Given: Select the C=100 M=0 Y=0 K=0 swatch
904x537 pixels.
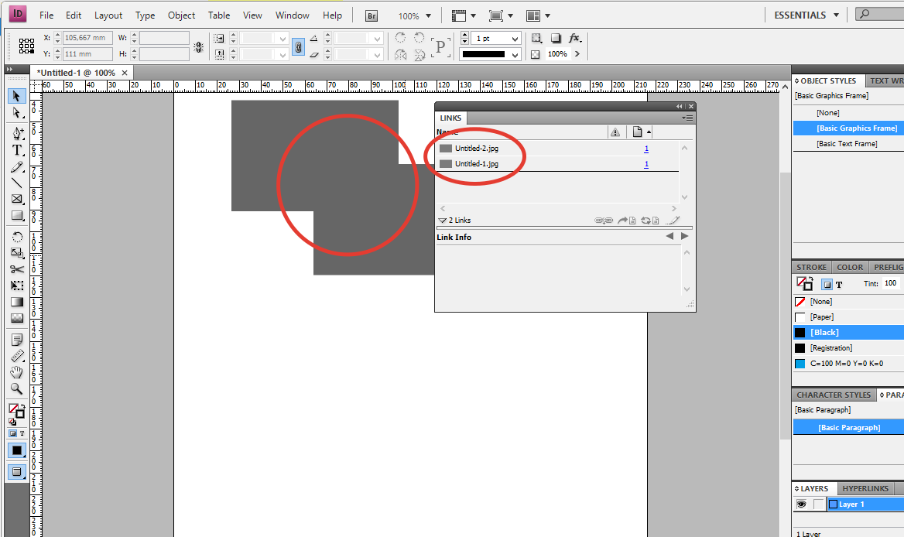Looking at the screenshot, I should coord(847,364).
